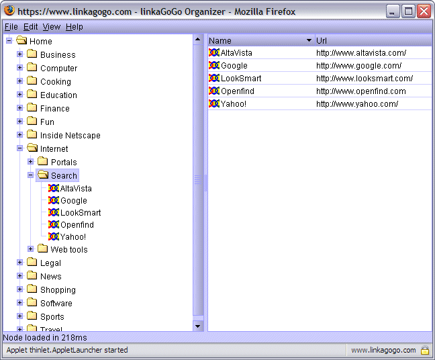The height and width of the screenshot is (360, 435).
Task: Expand the Business folder node
Action: click(19, 54)
